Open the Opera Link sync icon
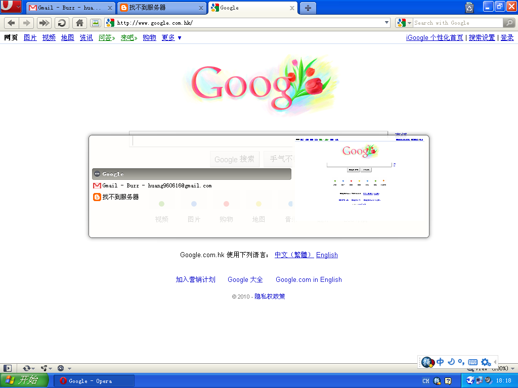This screenshot has width=518, height=388. [26, 368]
